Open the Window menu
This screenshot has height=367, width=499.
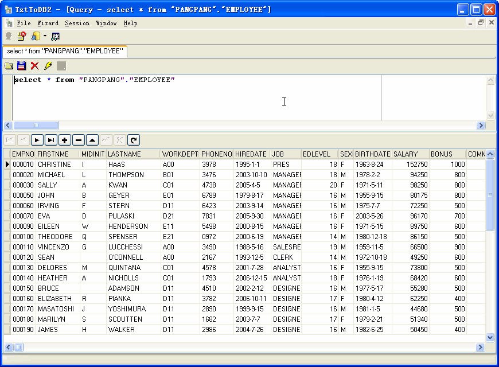[106, 24]
